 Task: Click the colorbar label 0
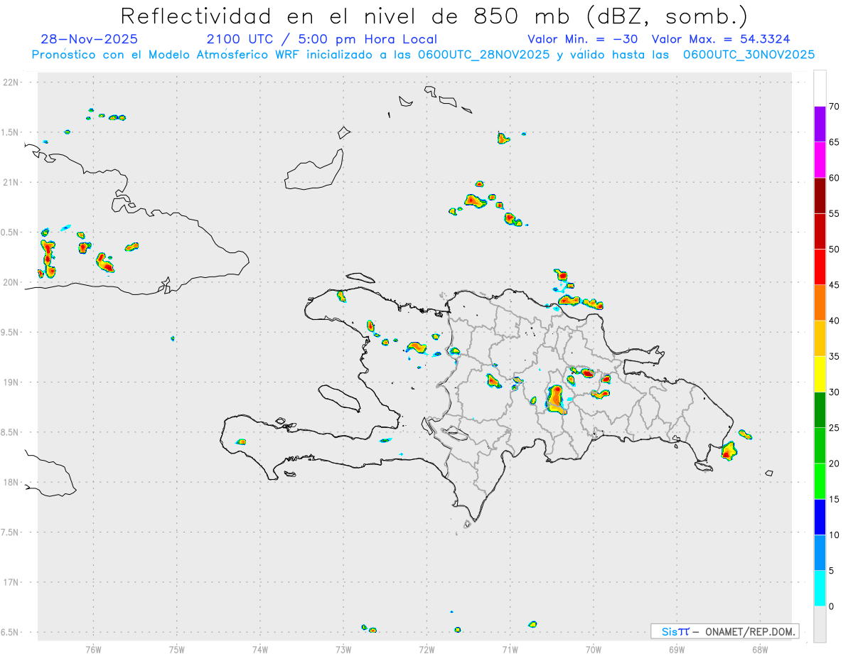[x=832, y=606]
